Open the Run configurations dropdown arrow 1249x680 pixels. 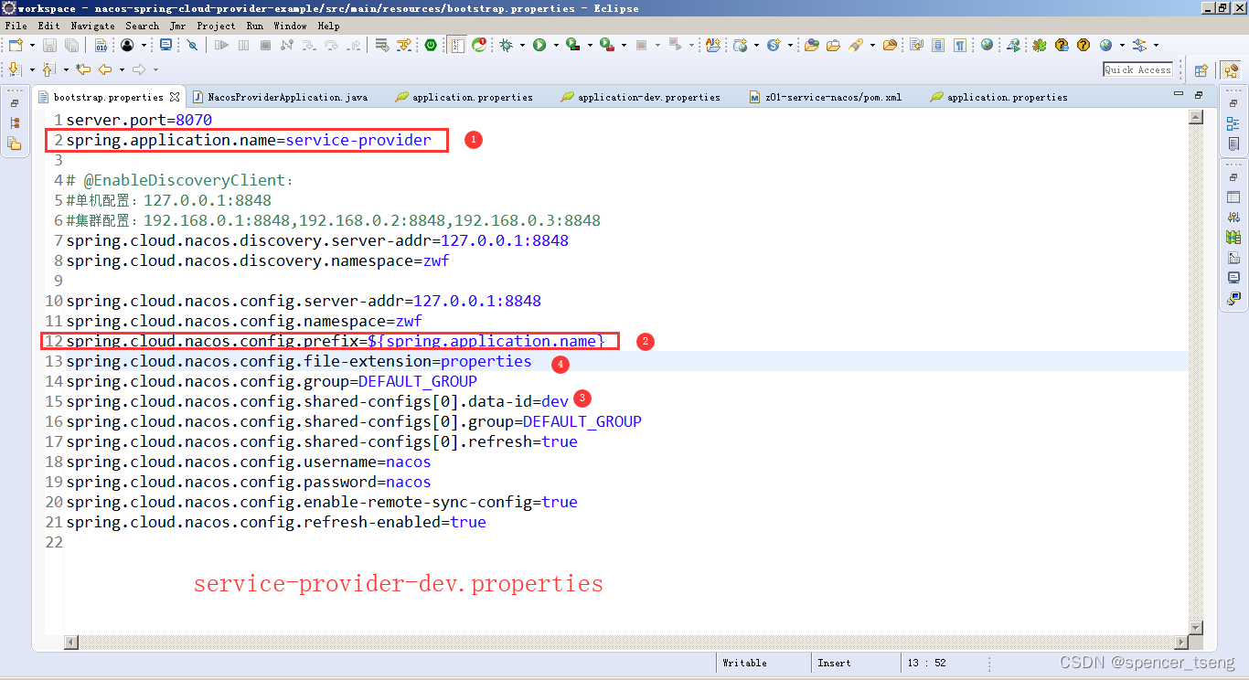click(x=556, y=44)
